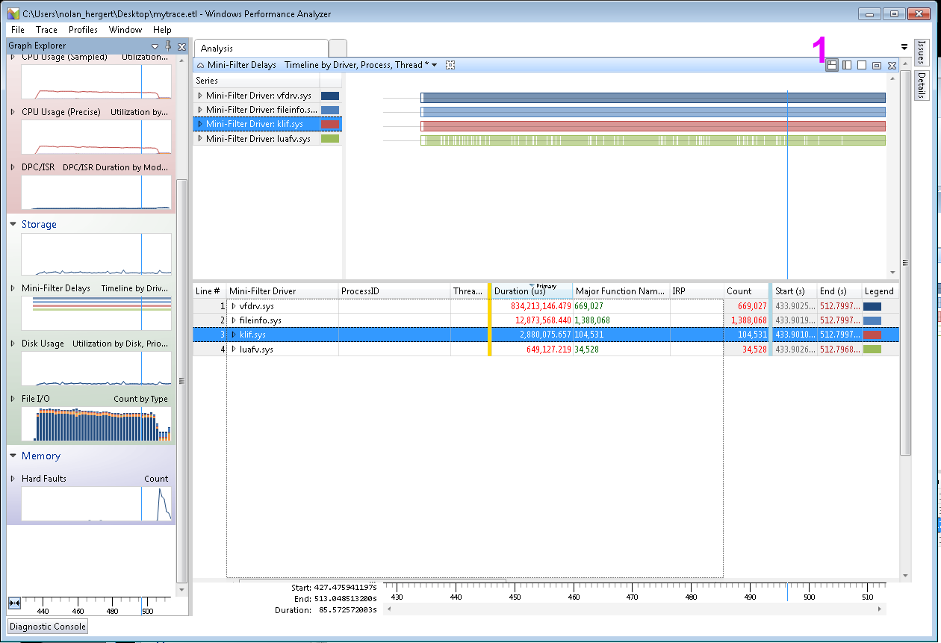This screenshot has height=643, width=941.
Task: Expand File I/O graph group
Action: tap(13, 399)
